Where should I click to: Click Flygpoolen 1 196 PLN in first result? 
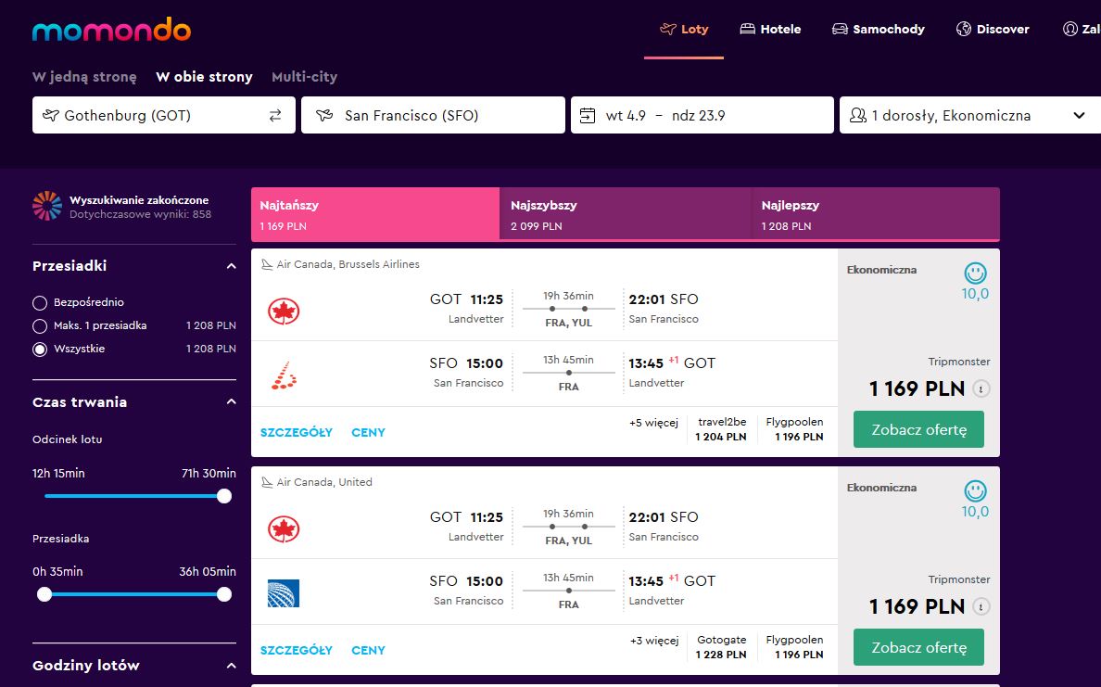coord(795,429)
